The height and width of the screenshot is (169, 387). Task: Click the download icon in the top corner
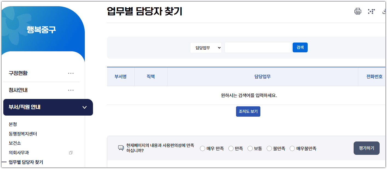(385, 11)
